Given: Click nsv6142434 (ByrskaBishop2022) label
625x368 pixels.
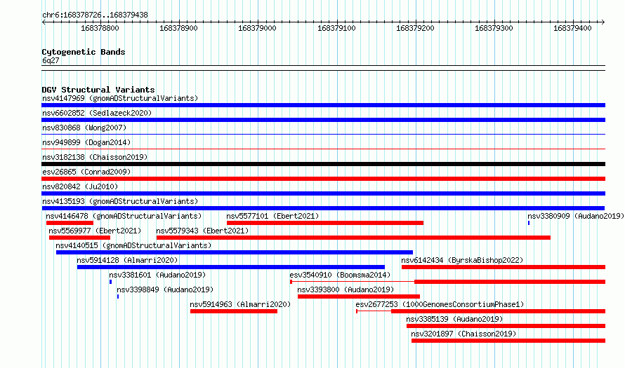Looking at the screenshot, I should click(x=462, y=260).
